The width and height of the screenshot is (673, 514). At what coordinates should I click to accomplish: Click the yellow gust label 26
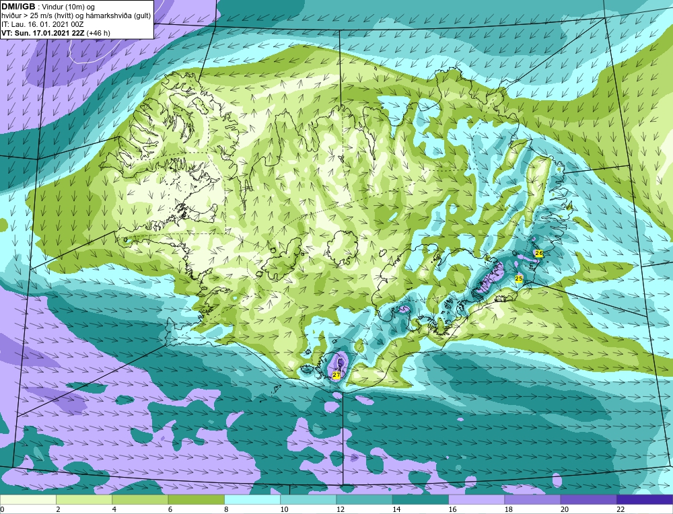click(539, 253)
